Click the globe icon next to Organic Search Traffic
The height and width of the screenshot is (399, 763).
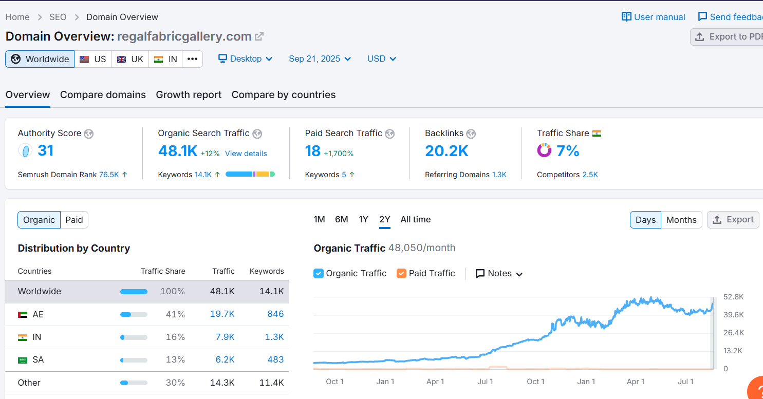(x=257, y=134)
